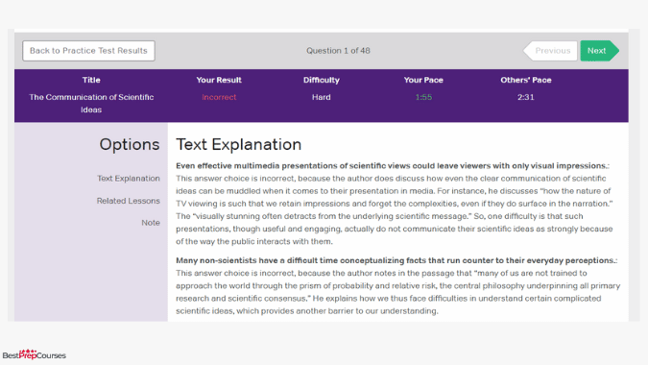Click Your Pace value 1:55
Image resolution: width=648 pixels, height=365 pixels.
pyautogui.click(x=423, y=97)
